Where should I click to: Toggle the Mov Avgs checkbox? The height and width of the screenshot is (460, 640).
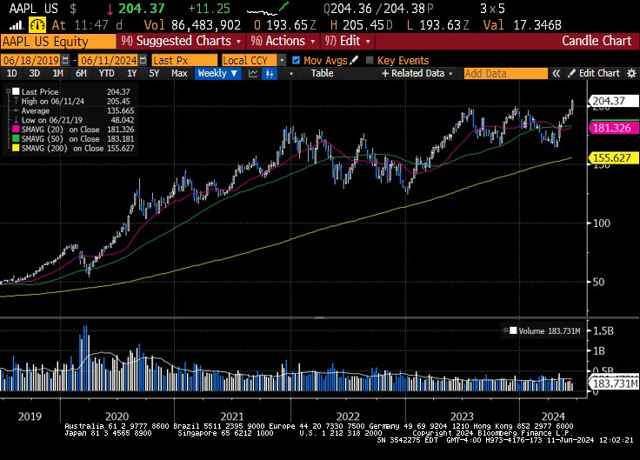click(x=296, y=60)
